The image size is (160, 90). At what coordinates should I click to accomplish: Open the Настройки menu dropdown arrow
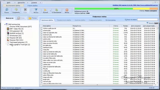28,3
